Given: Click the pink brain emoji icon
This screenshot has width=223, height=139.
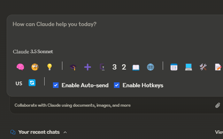Looking at the screenshot, I should pyautogui.click(x=20, y=67).
